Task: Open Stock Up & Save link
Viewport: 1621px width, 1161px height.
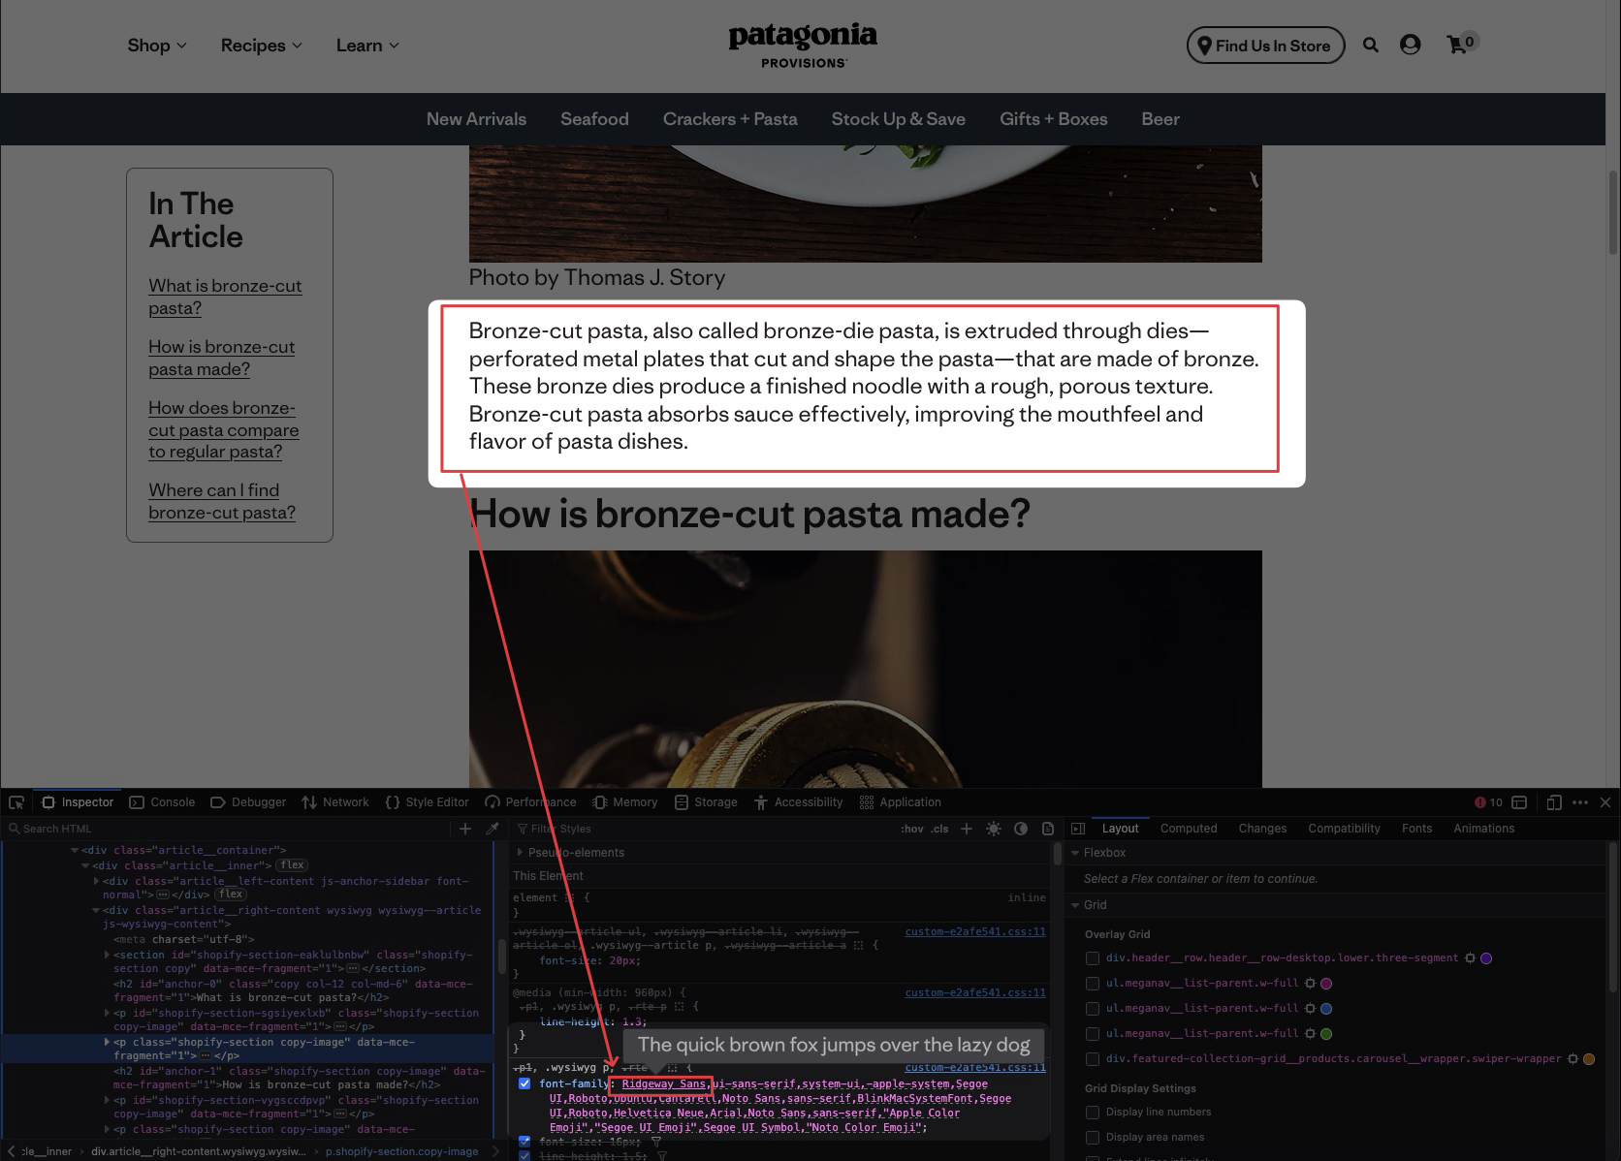Action: click(x=898, y=119)
